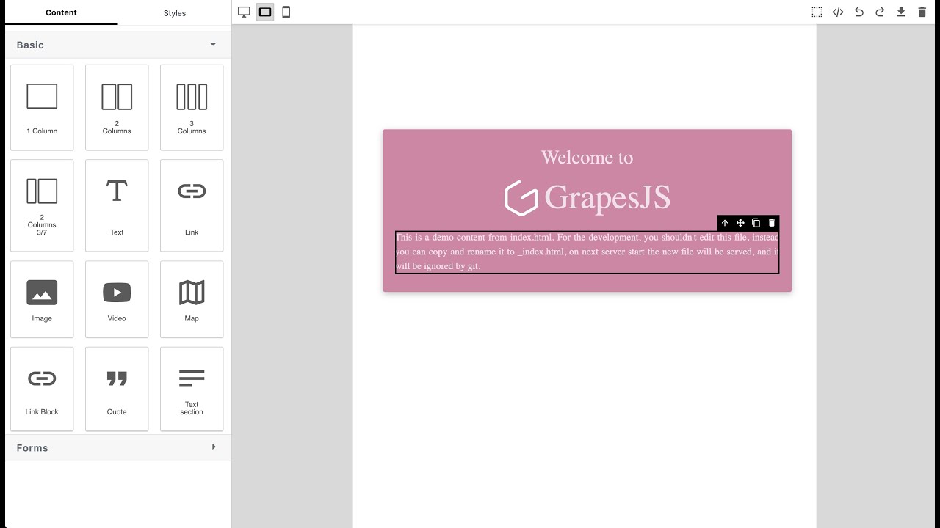This screenshot has width=940, height=528.
Task: Click the move component icon
Action: pyautogui.click(x=740, y=223)
